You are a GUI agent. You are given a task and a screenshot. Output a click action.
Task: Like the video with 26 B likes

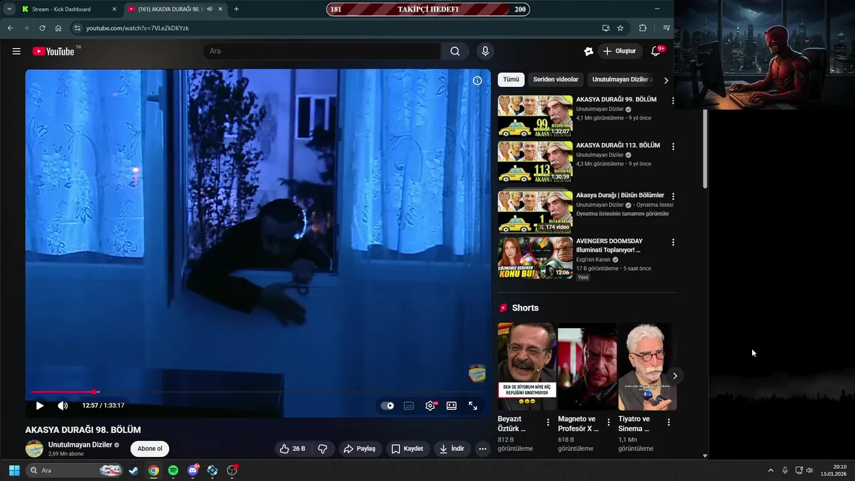(x=293, y=449)
